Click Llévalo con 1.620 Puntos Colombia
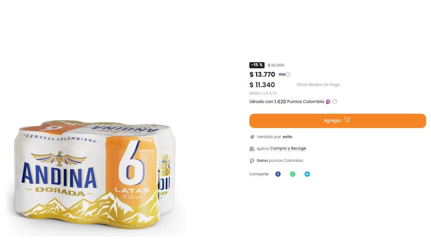The width and height of the screenshot is (431, 252). coord(286,101)
